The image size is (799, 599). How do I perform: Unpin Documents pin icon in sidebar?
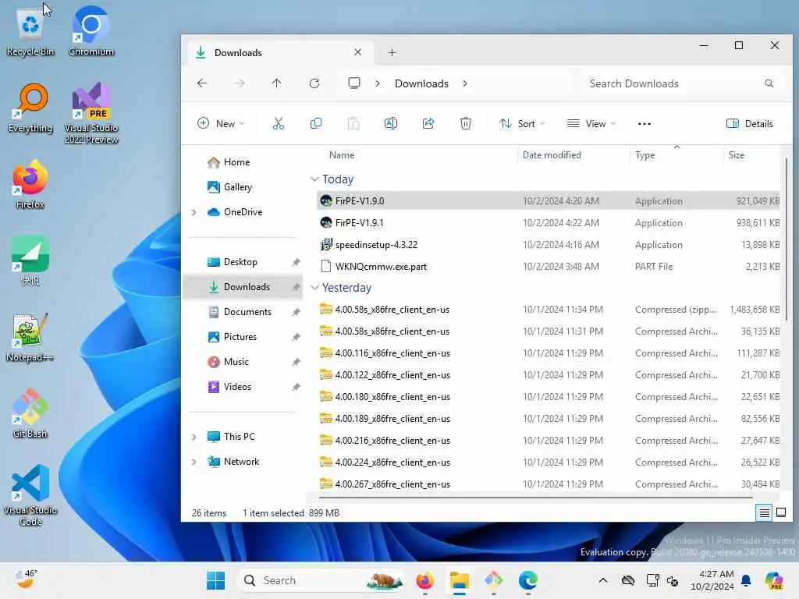coord(296,312)
